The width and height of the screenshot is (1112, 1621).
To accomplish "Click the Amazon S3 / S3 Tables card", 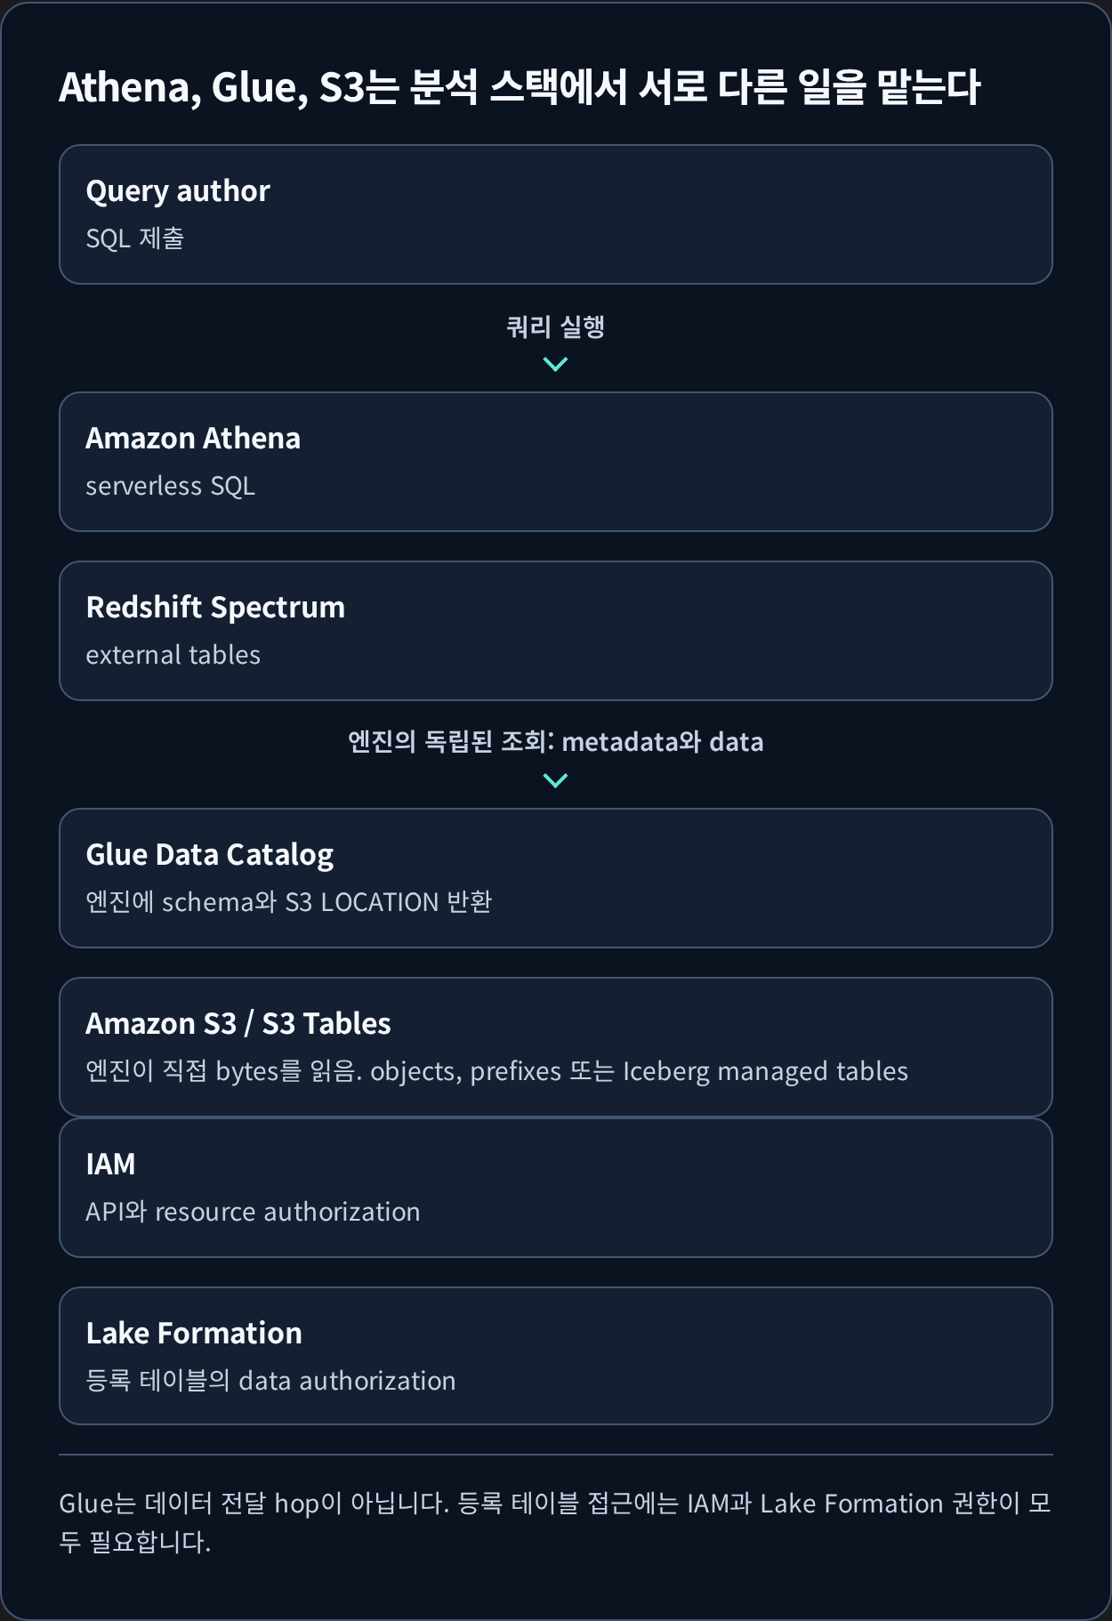I will point(556,1047).
